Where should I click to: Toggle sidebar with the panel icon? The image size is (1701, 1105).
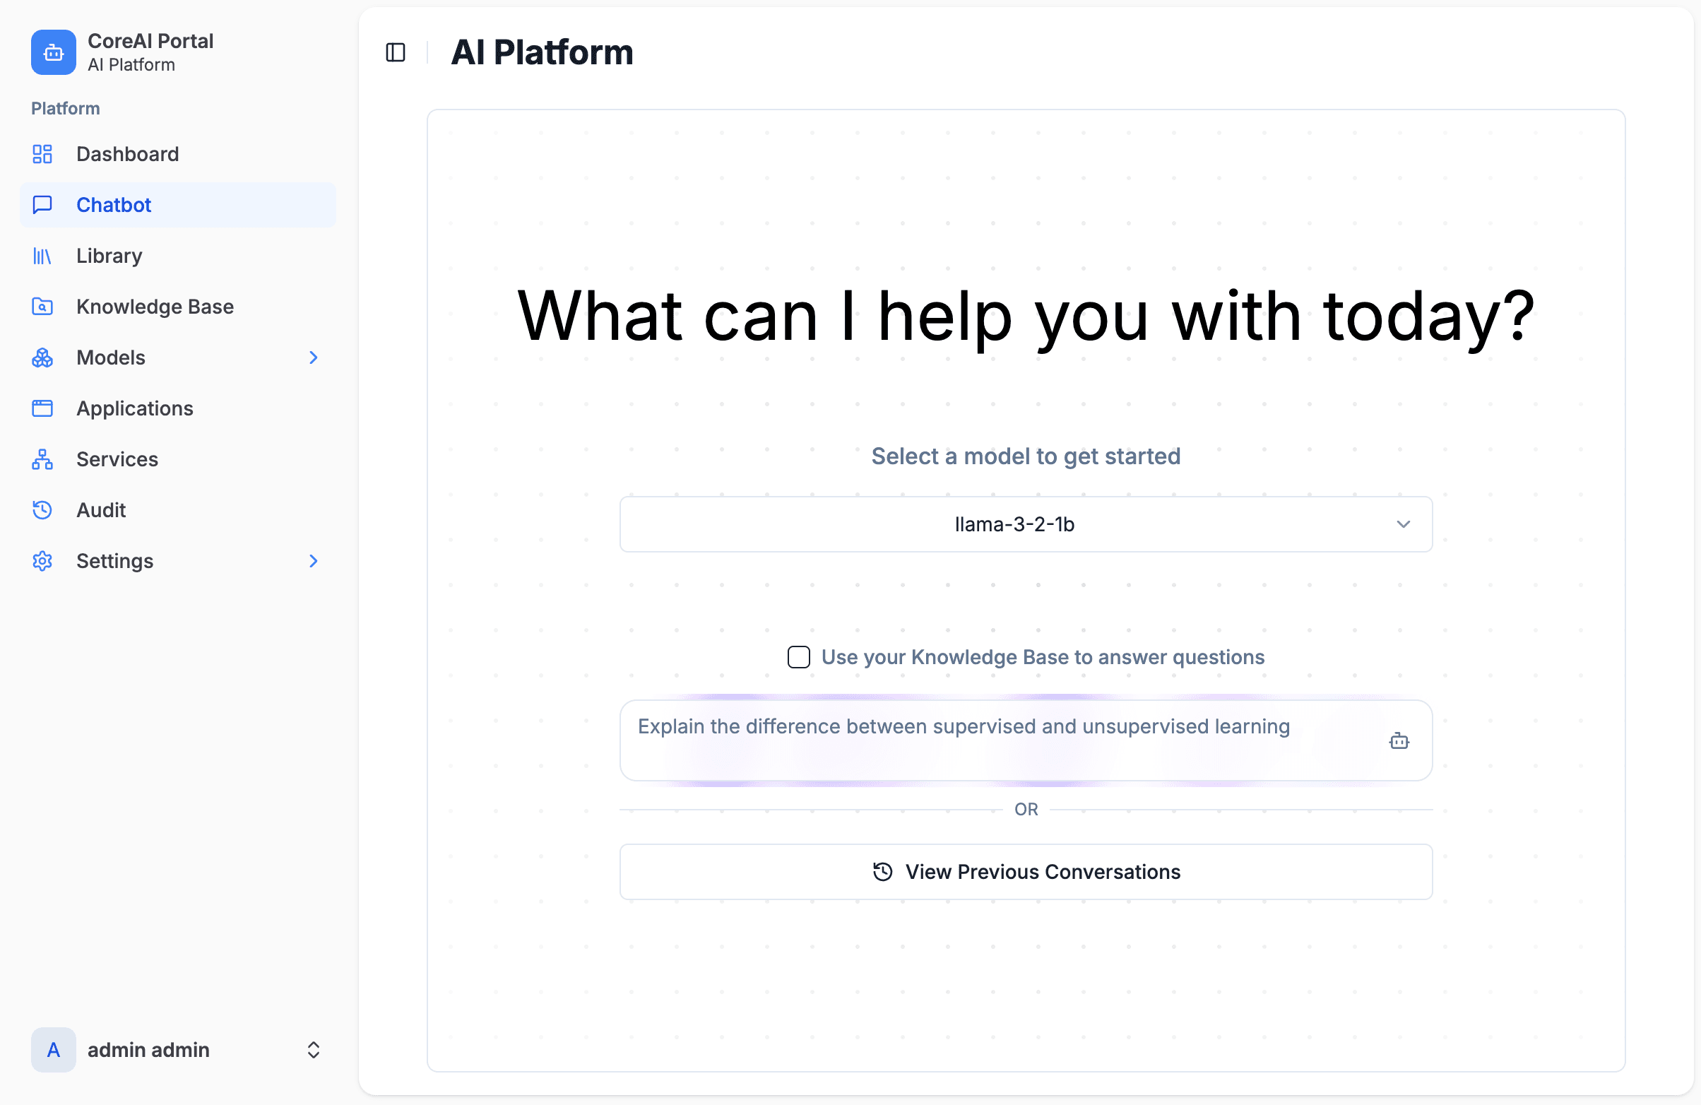pos(396,52)
